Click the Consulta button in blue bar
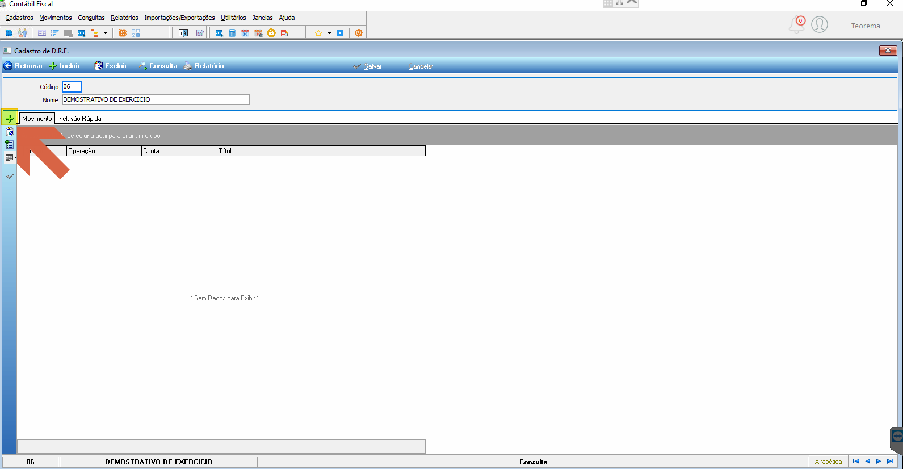This screenshot has width=903, height=469. pos(158,66)
